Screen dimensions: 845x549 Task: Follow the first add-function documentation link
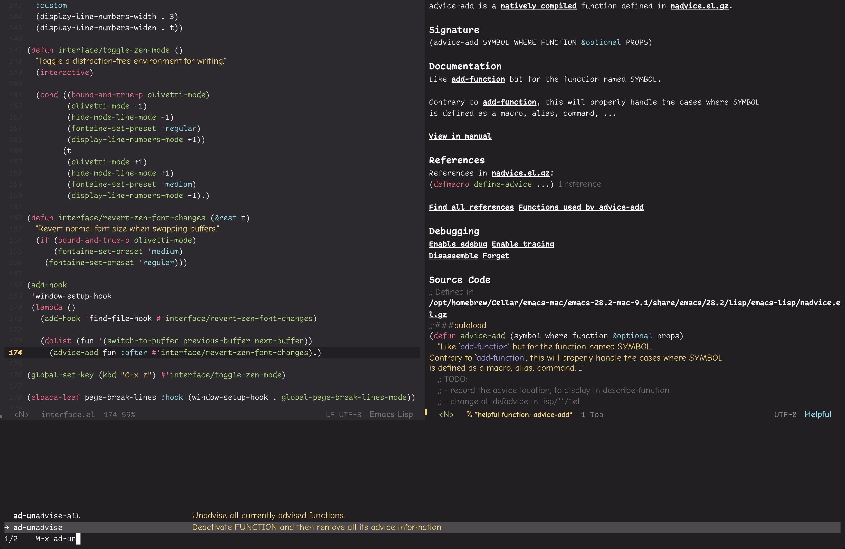click(478, 79)
